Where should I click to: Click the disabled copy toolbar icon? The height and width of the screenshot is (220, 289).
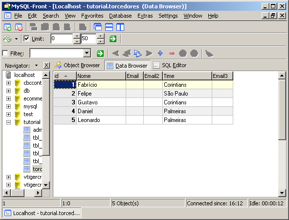click(45, 27)
